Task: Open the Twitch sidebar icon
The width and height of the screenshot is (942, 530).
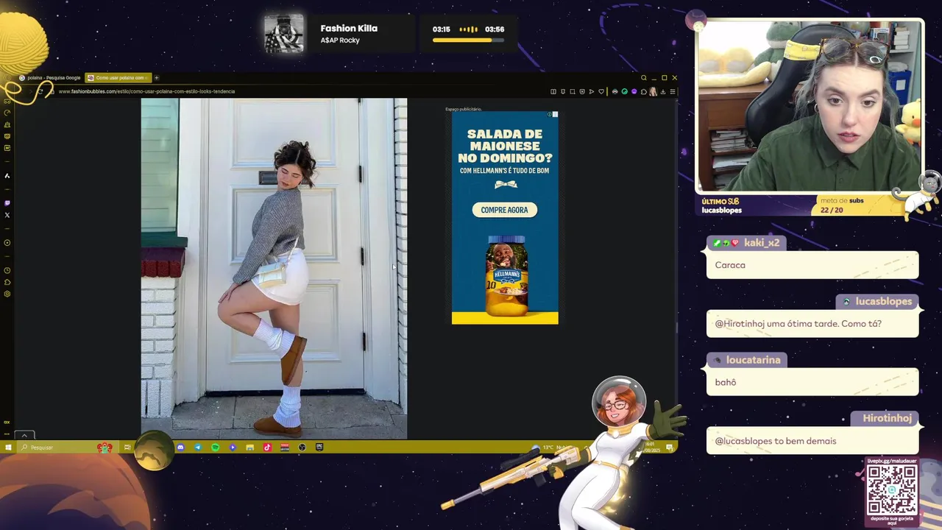Action: (x=7, y=203)
